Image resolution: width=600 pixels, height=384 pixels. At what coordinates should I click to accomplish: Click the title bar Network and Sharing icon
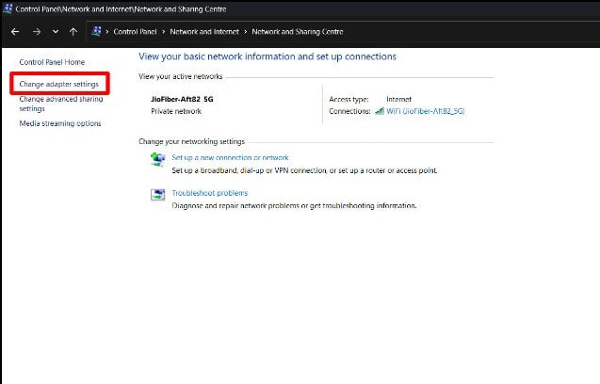coord(8,8)
